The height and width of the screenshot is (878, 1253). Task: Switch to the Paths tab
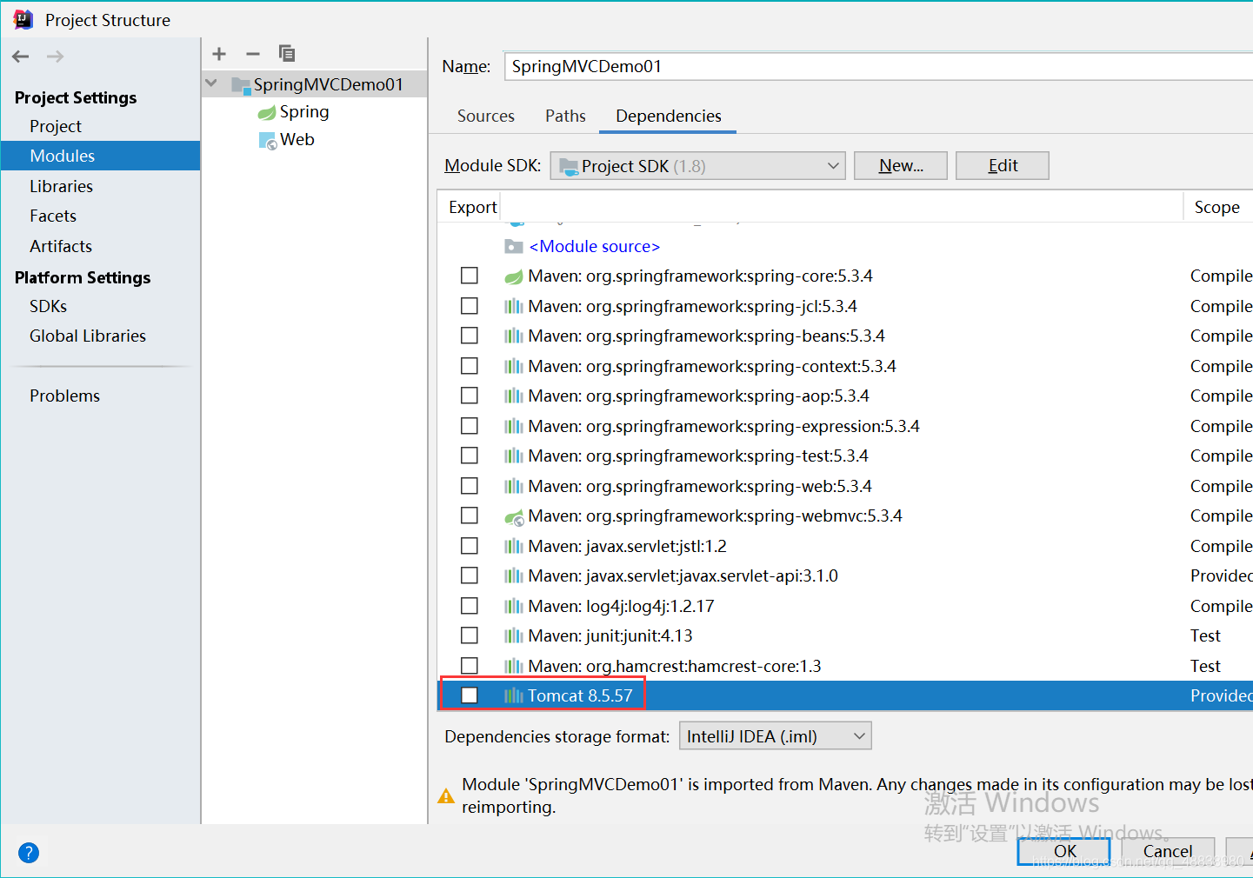[565, 116]
